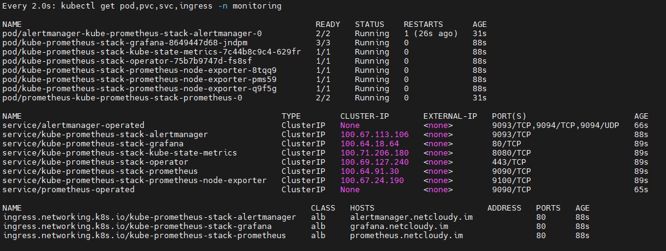Click alb class of grafana ingress

(x=318, y=227)
